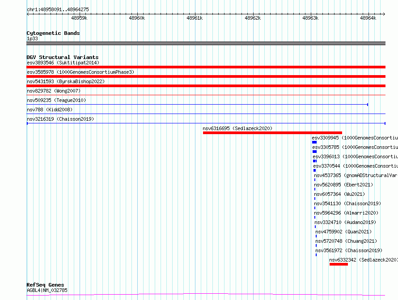Click the nsv788 (Kidd2008) label

[x=50, y=110]
